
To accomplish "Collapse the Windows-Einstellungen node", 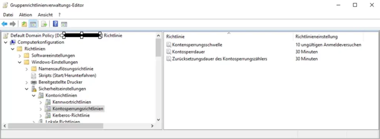I will coord(20,62).
